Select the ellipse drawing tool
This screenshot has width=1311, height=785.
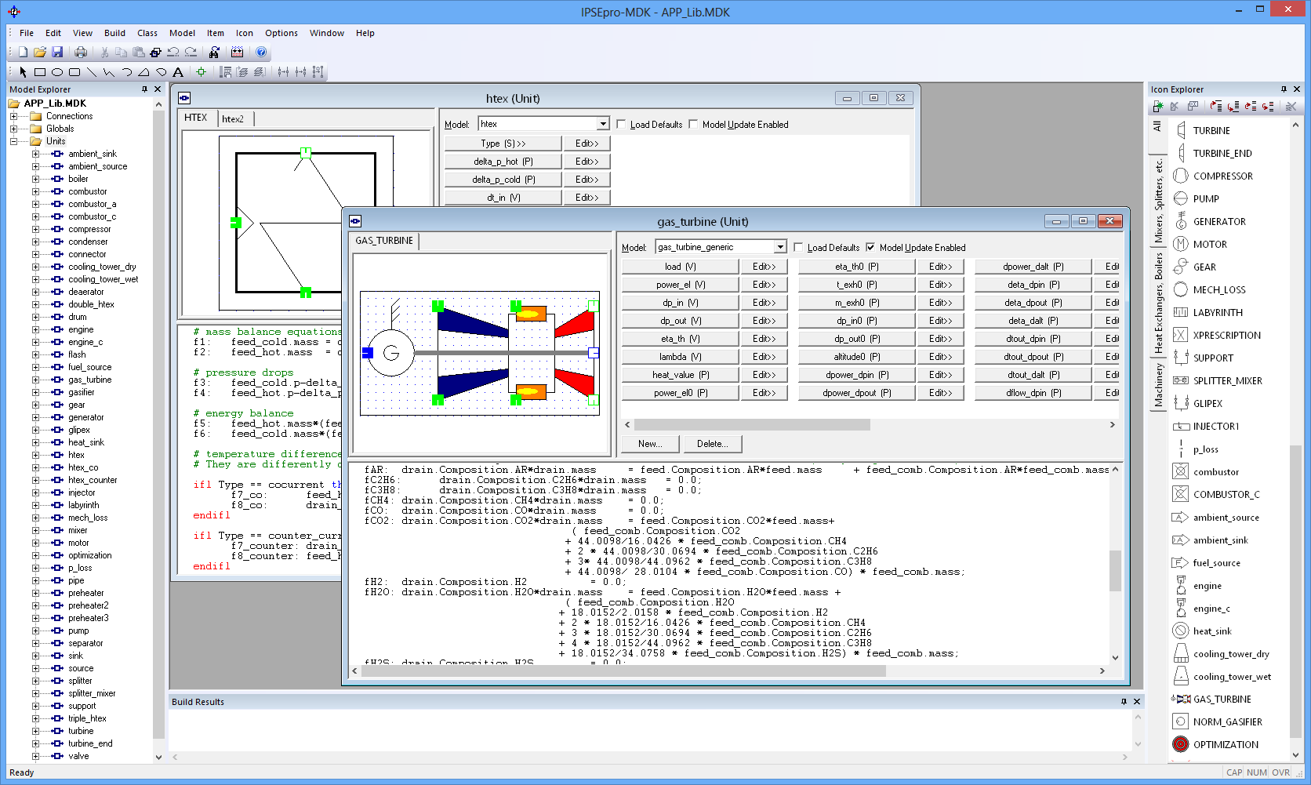tap(57, 72)
